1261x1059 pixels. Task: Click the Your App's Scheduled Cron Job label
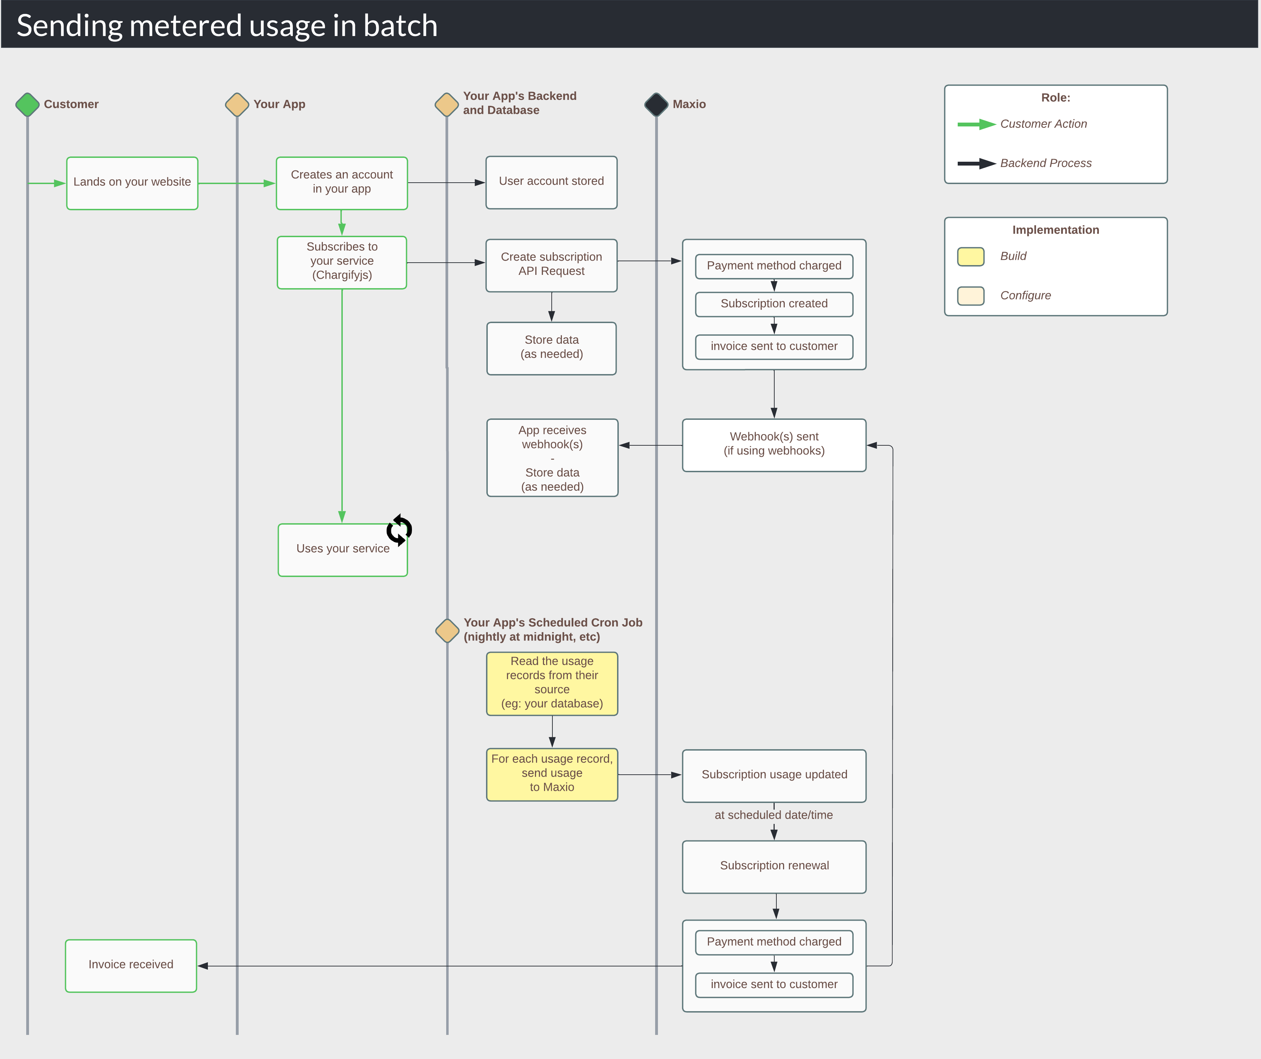tap(552, 630)
